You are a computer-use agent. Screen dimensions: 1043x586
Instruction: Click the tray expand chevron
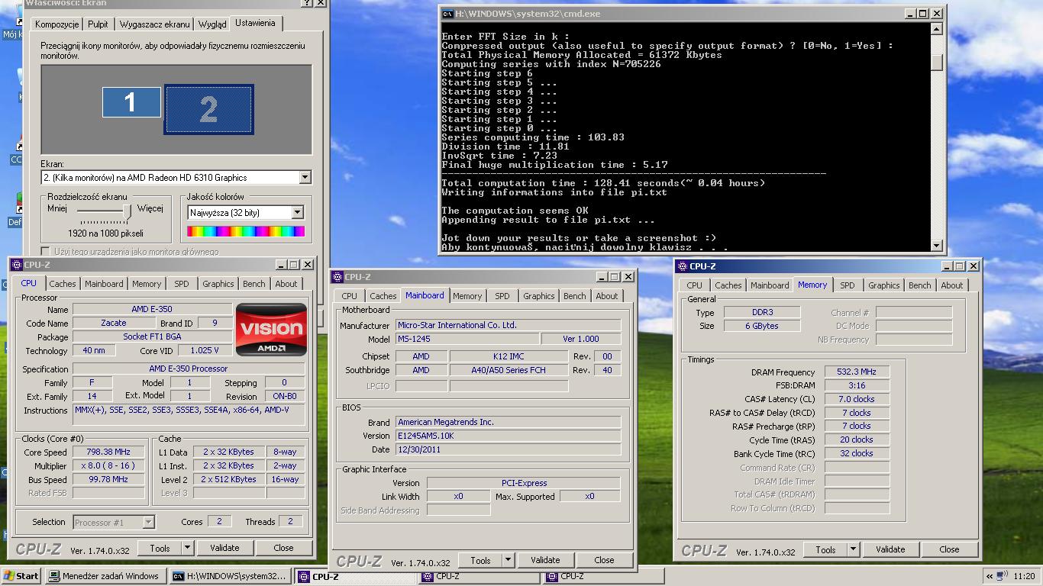[990, 577]
